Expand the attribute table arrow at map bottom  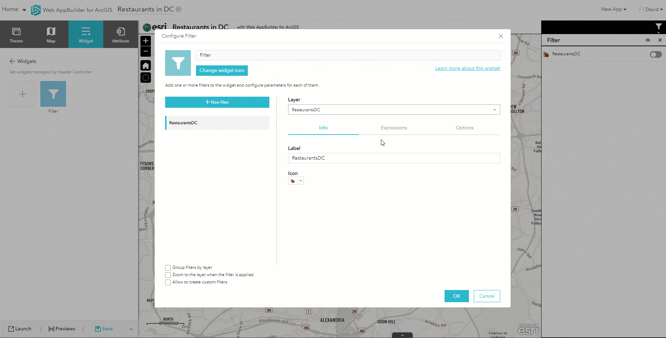coord(402,335)
